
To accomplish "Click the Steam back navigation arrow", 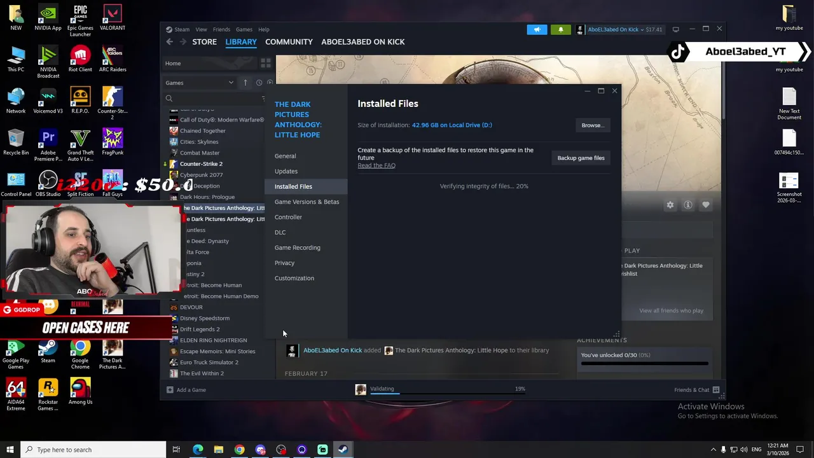I will point(169,42).
